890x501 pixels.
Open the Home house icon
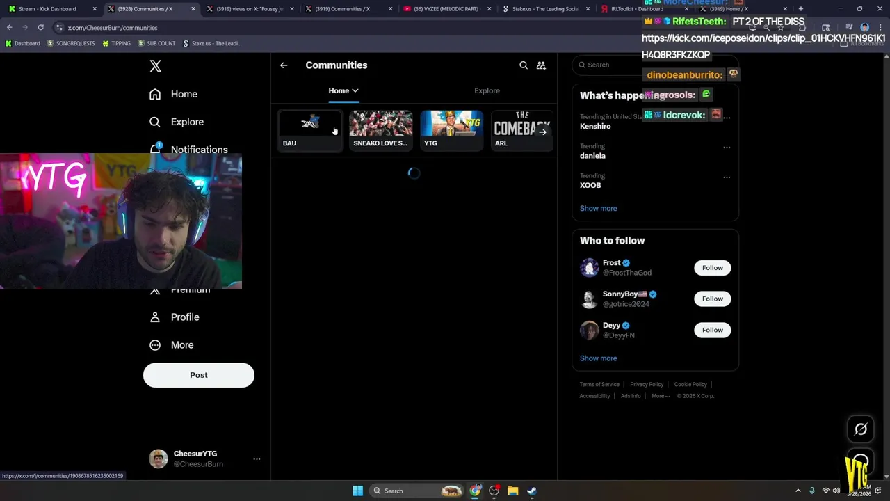click(155, 94)
